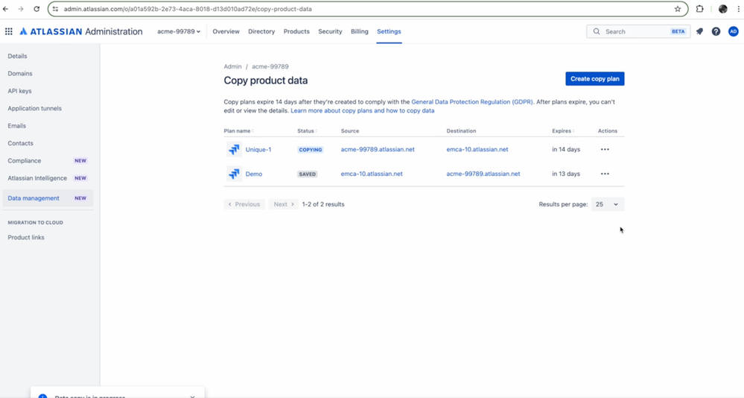Screen dimensions: 744x398
Task: Open Learn more about copy plans link
Action: (x=363, y=110)
